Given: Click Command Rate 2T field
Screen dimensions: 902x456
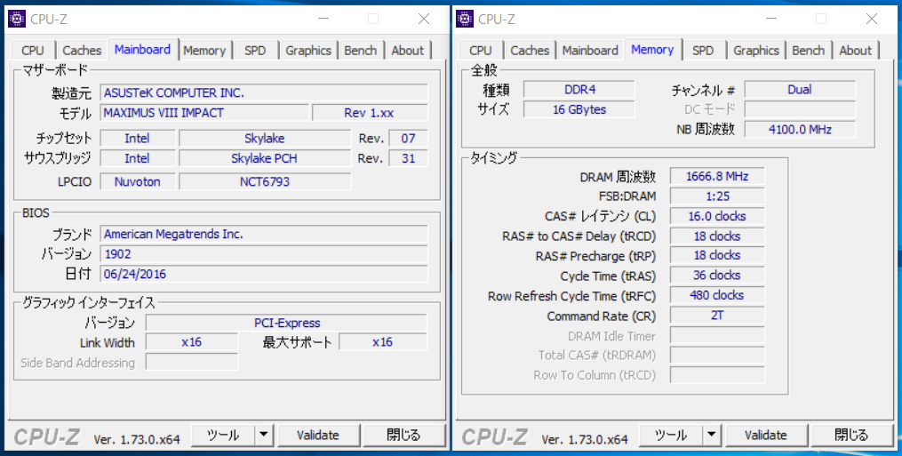Looking at the screenshot, I should 717,316.
